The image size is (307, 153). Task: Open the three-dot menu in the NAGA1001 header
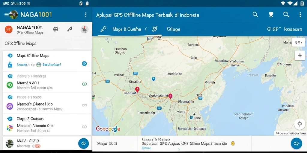click(x=86, y=15)
